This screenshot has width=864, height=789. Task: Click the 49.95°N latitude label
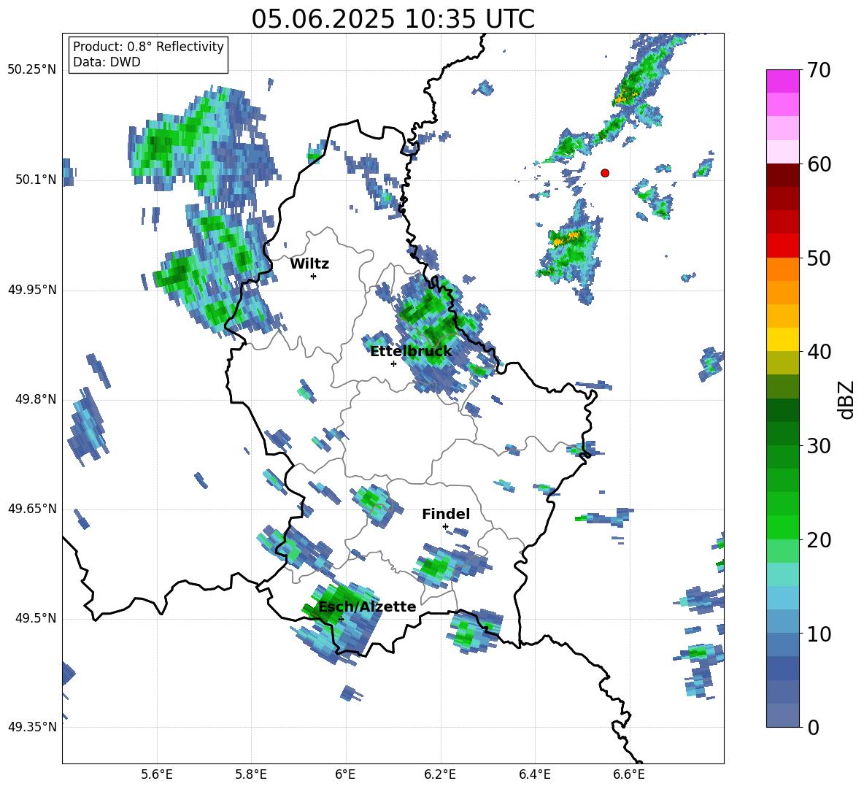(32, 289)
